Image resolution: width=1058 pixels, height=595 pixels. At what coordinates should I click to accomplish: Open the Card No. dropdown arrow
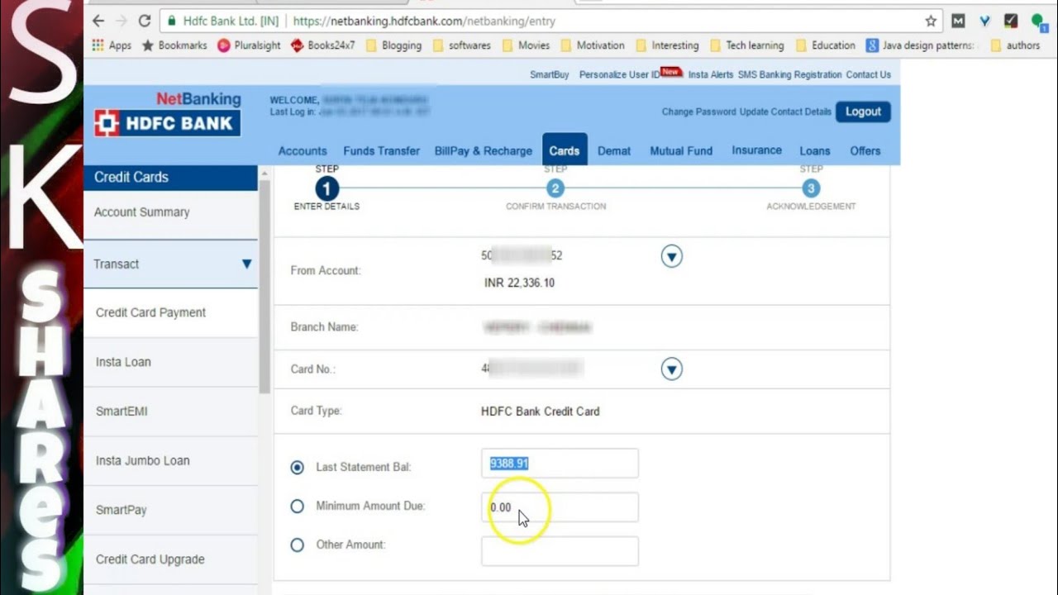pyautogui.click(x=672, y=369)
